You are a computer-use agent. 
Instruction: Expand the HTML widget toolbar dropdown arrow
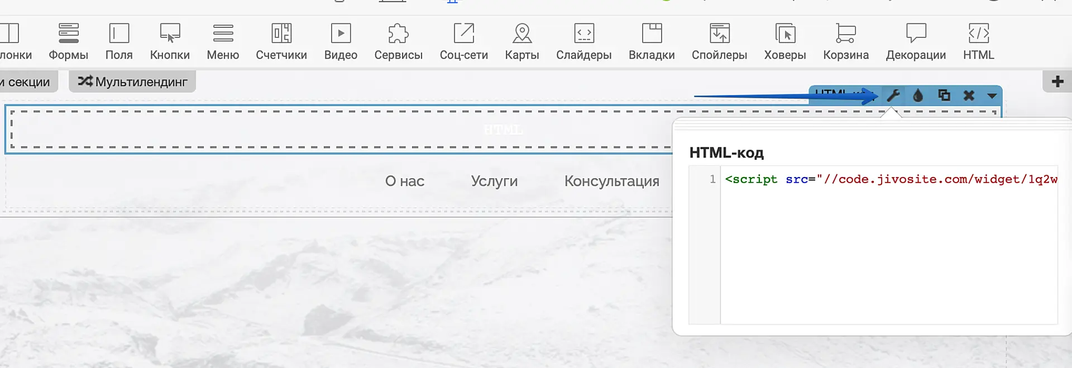(x=992, y=96)
